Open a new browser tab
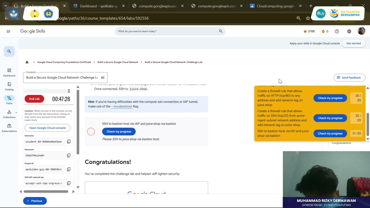 (311, 6)
